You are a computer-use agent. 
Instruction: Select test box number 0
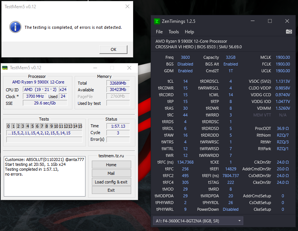8,126
